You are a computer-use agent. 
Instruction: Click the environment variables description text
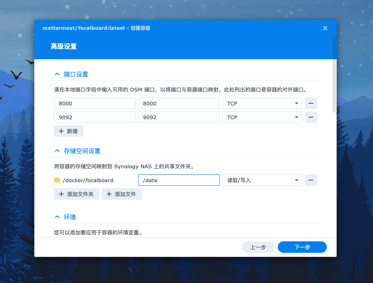[98, 232]
